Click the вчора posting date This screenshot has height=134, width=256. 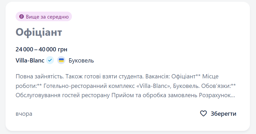pos(24,114)
